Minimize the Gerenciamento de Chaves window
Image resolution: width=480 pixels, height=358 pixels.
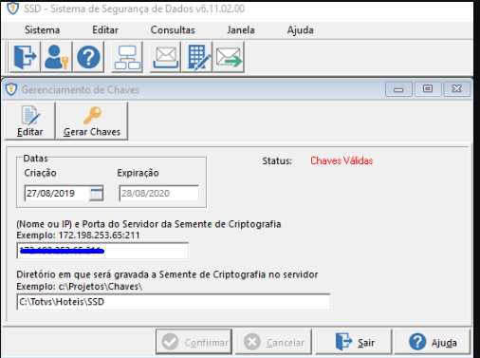point(398,89)
